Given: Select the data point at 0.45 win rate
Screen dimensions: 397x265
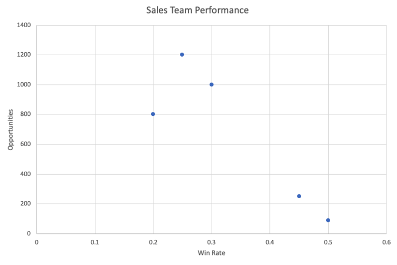Looking at the screenshot, I should pyautogui.click(x=299, y=196).
